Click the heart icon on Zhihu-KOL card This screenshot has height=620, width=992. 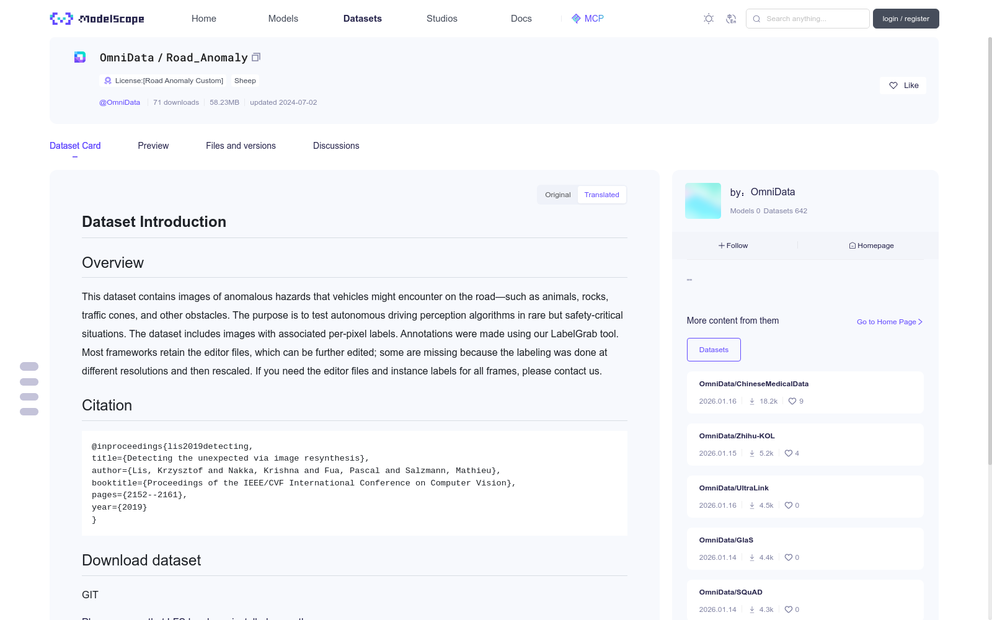(x=789, y=453)
